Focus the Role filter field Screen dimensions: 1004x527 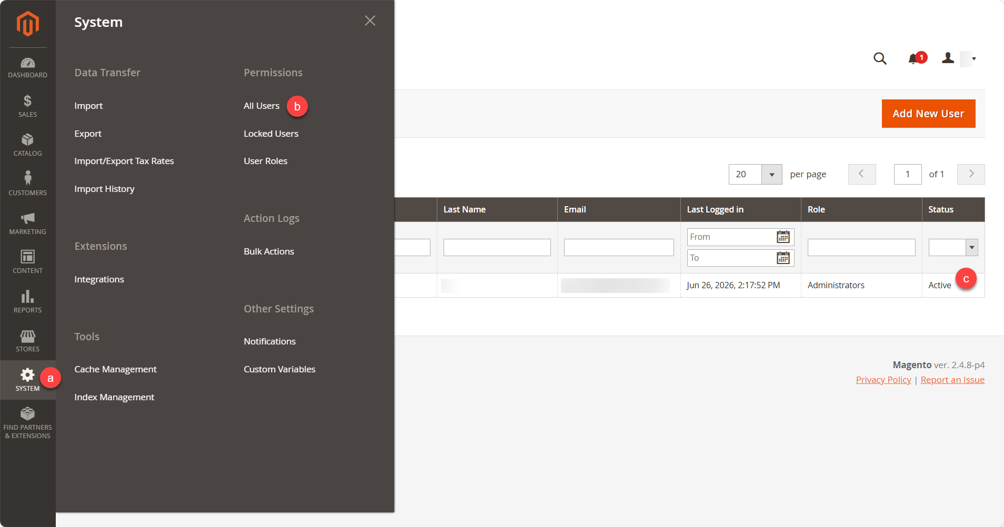click(861, 247)
